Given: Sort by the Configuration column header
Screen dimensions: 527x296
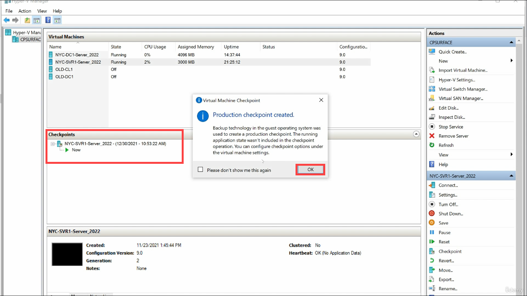Looking at the screenshot, I should [354, 47].
